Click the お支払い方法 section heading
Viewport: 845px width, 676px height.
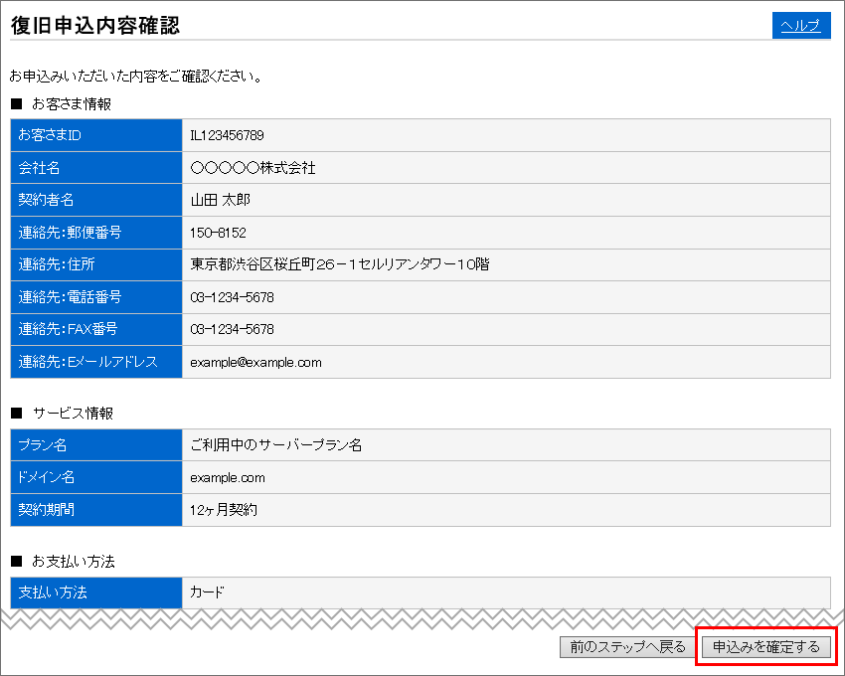point(74,562)
